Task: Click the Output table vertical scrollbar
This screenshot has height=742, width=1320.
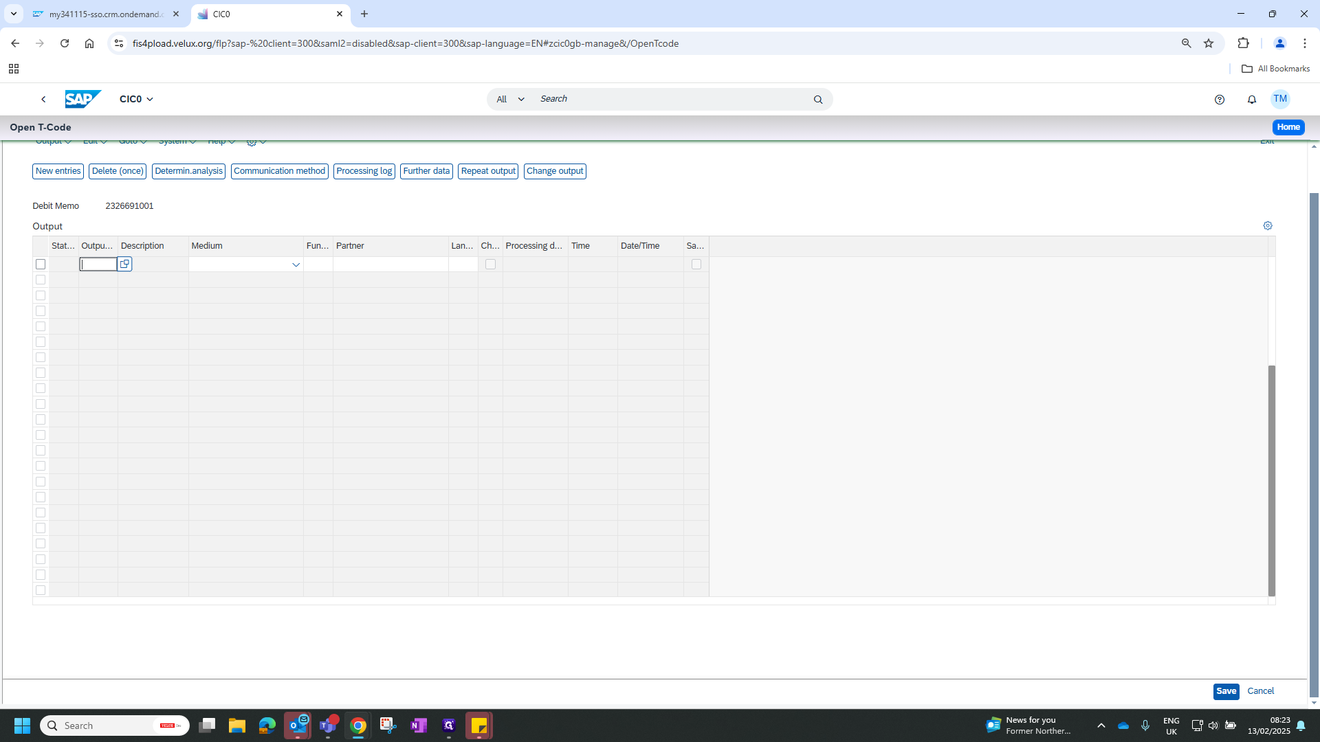Action: [x=1271, y=481]
